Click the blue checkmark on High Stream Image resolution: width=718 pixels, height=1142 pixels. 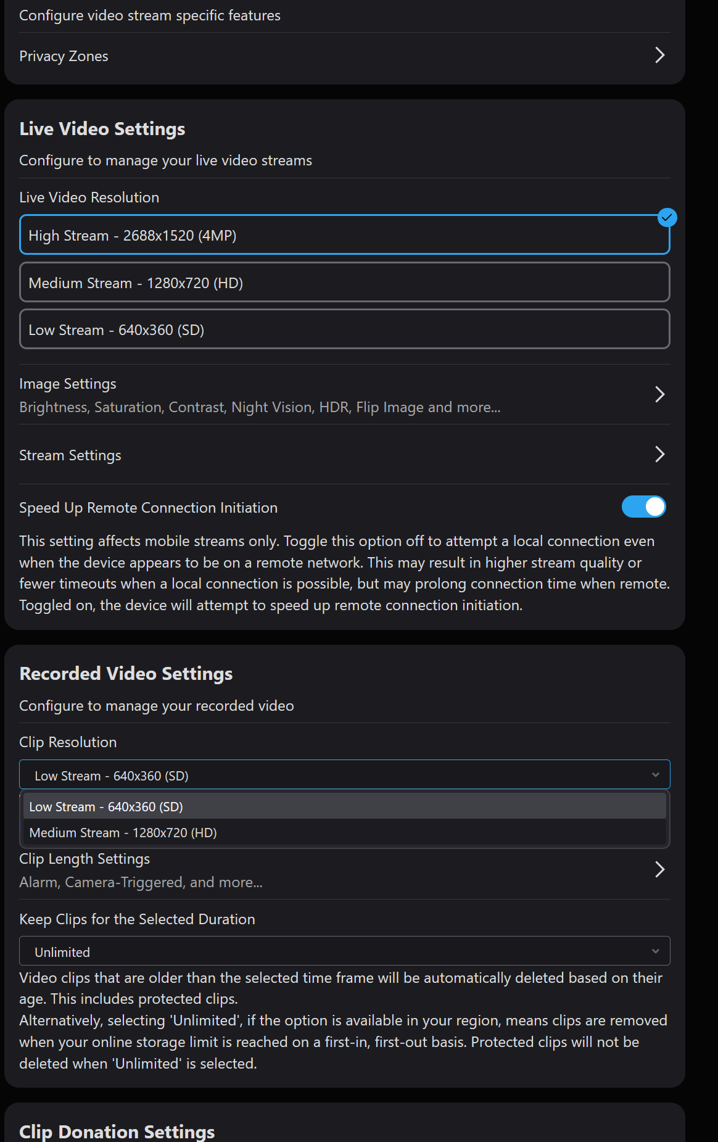click(667, 218)
